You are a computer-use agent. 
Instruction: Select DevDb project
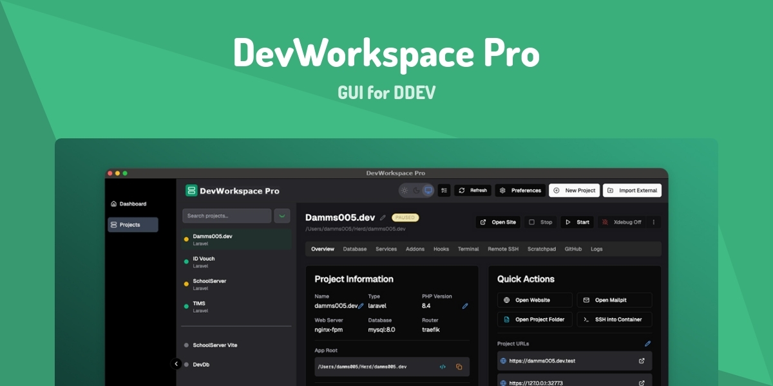click(x=236, y=365)
